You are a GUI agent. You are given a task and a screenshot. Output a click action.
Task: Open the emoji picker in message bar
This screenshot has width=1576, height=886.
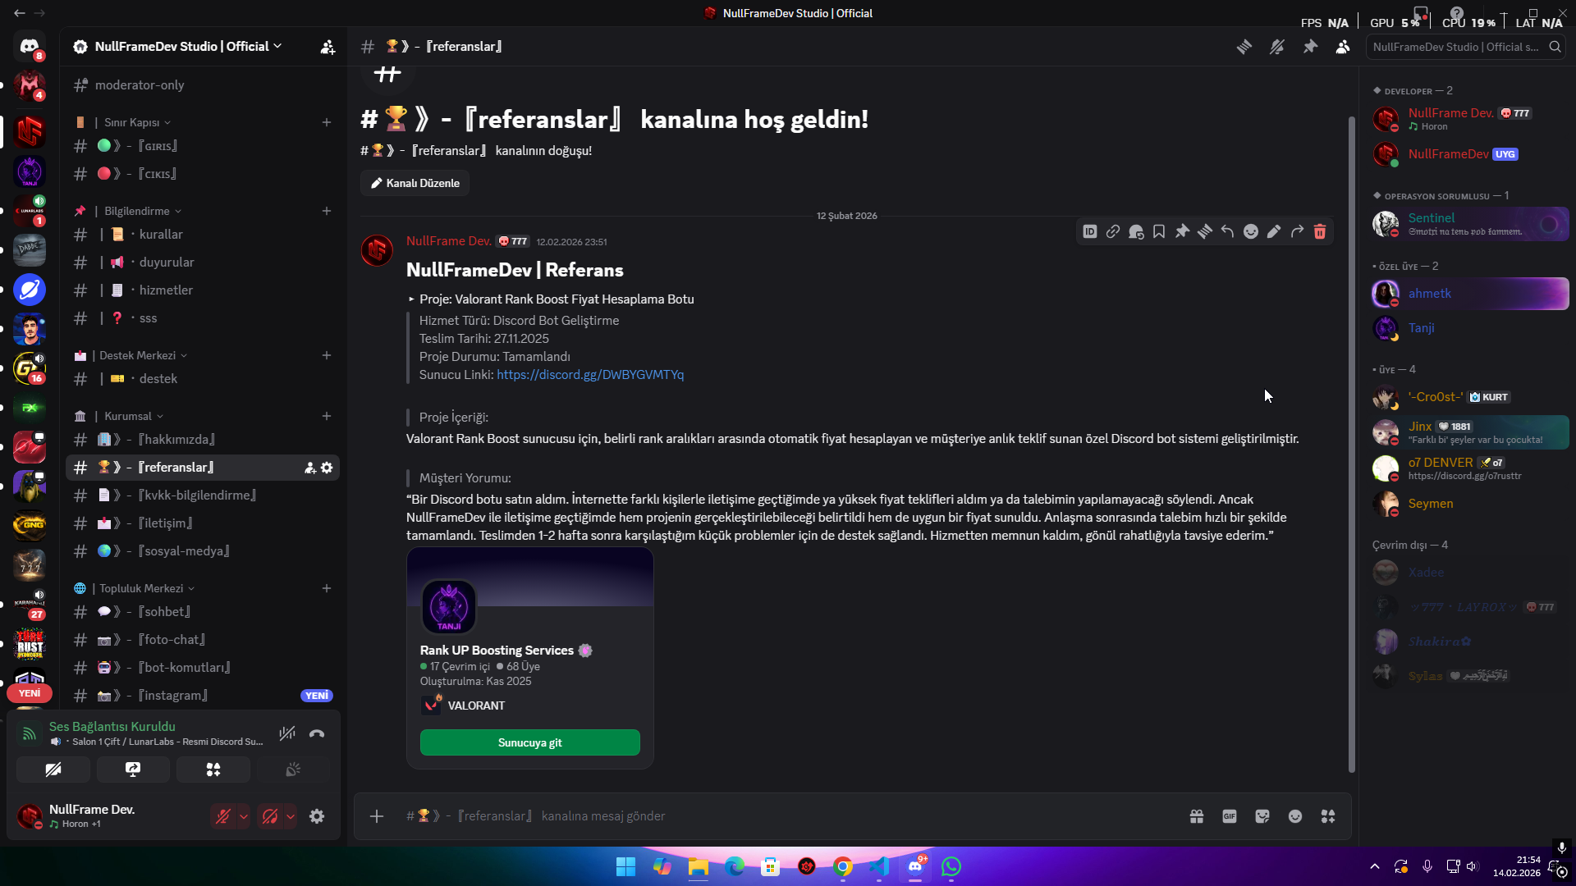(x=1295, y=816)
